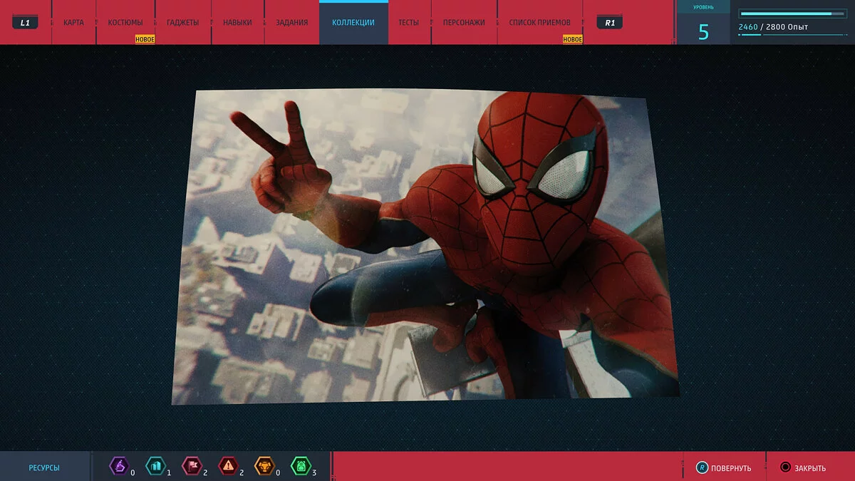Select the red warning crime token icon

(x=228, y=467)
